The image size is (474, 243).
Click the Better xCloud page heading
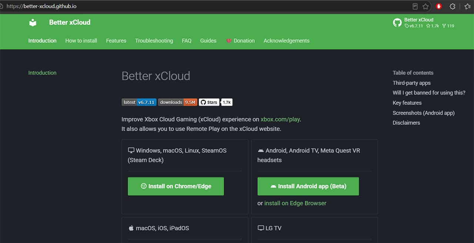[156, 76]
